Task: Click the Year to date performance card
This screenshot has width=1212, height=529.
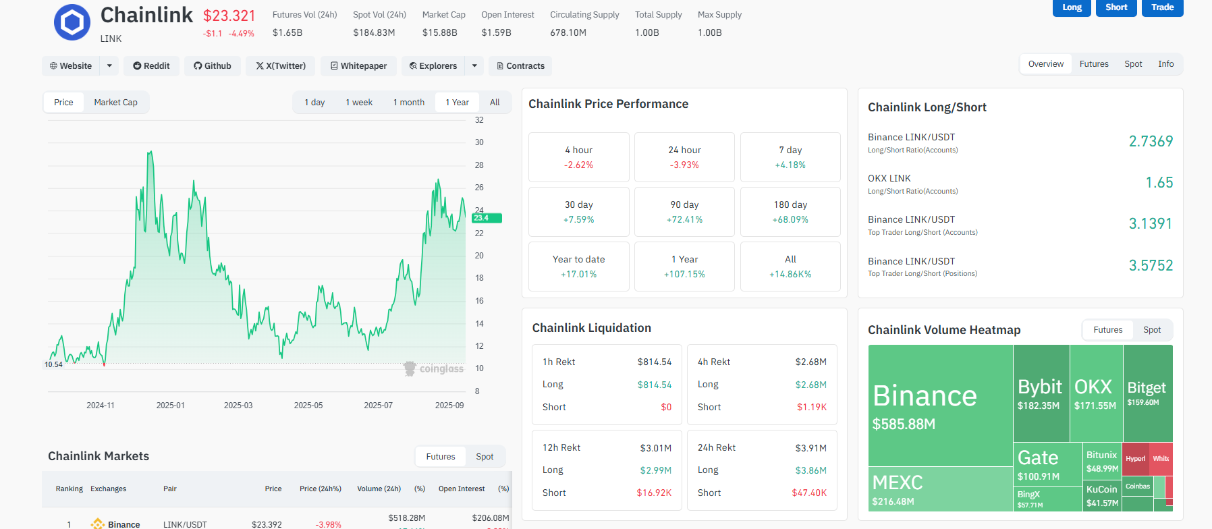Action: click(x=579, y=267)
